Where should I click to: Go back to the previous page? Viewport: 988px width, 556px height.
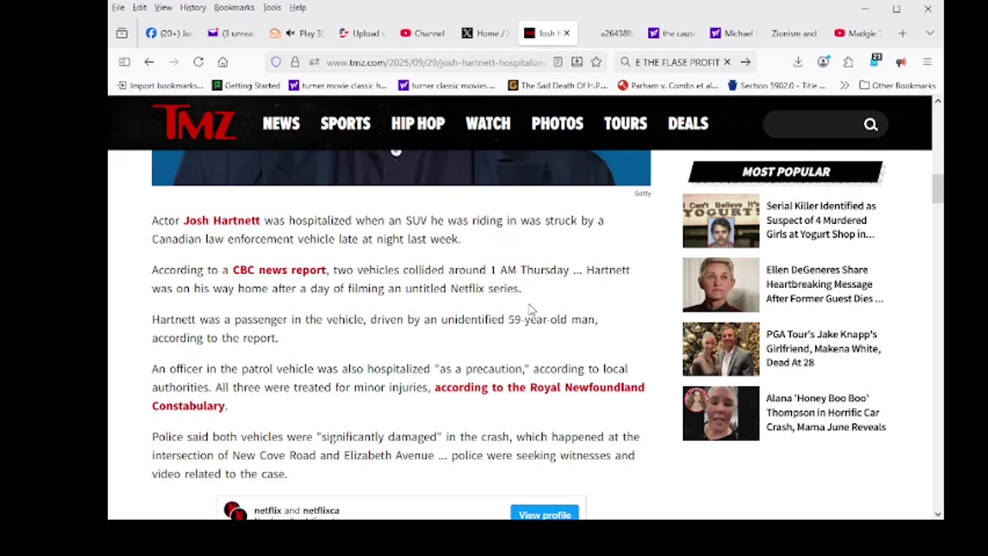pyautogui.click(x=149, y=62)
